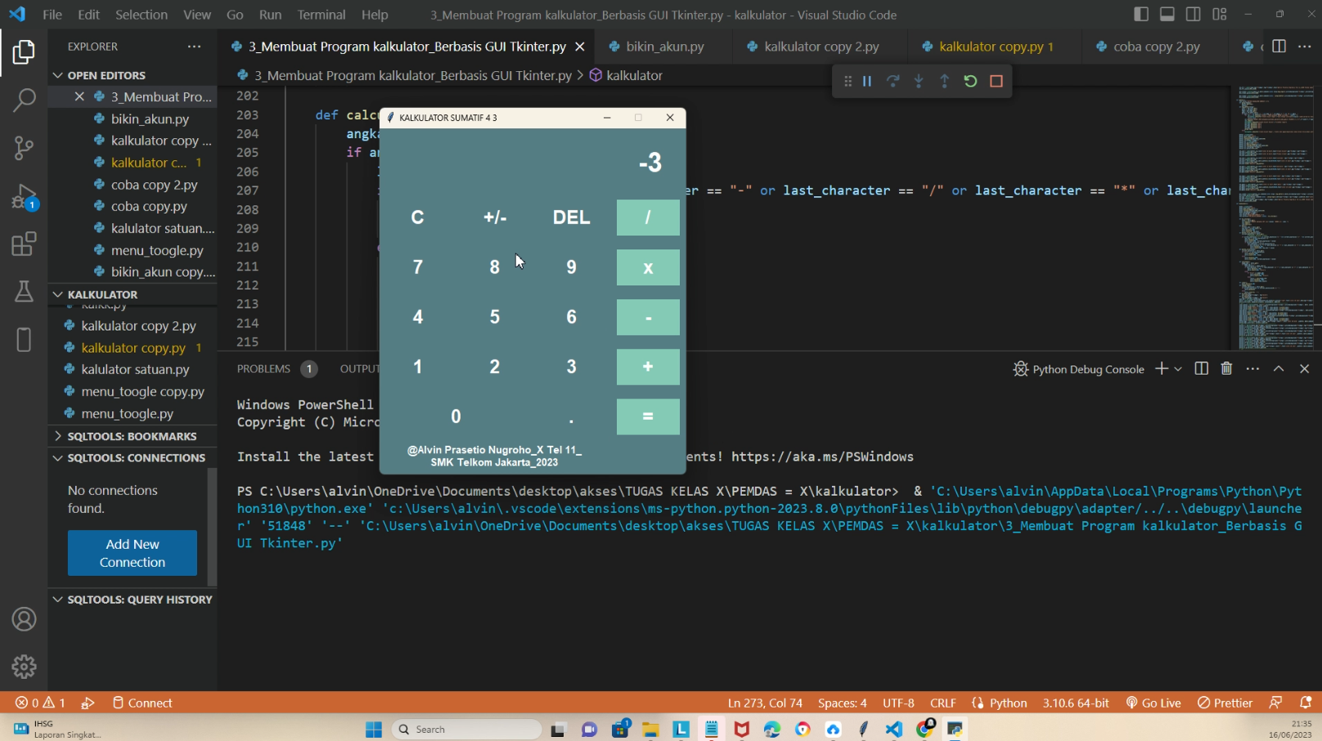Toggle the primary side bar layout button
The width and height of the screenshot is (1322, 741).
(1141, 15)
